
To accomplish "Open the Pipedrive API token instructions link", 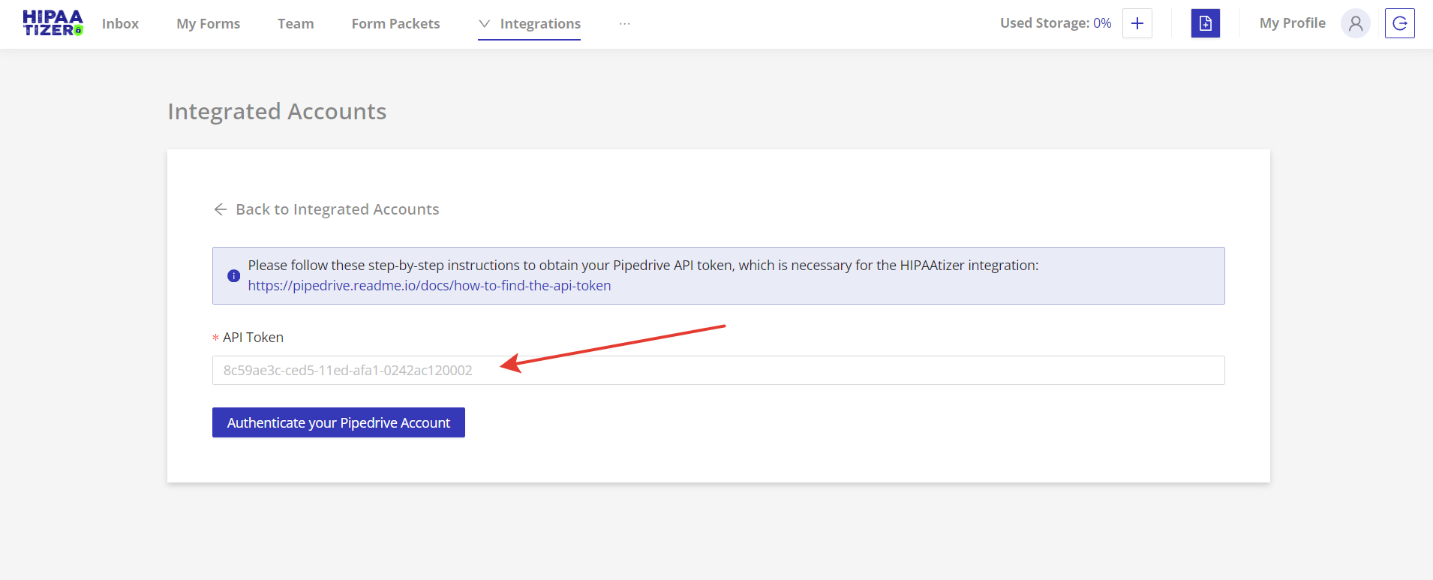I will click(429, 286).
